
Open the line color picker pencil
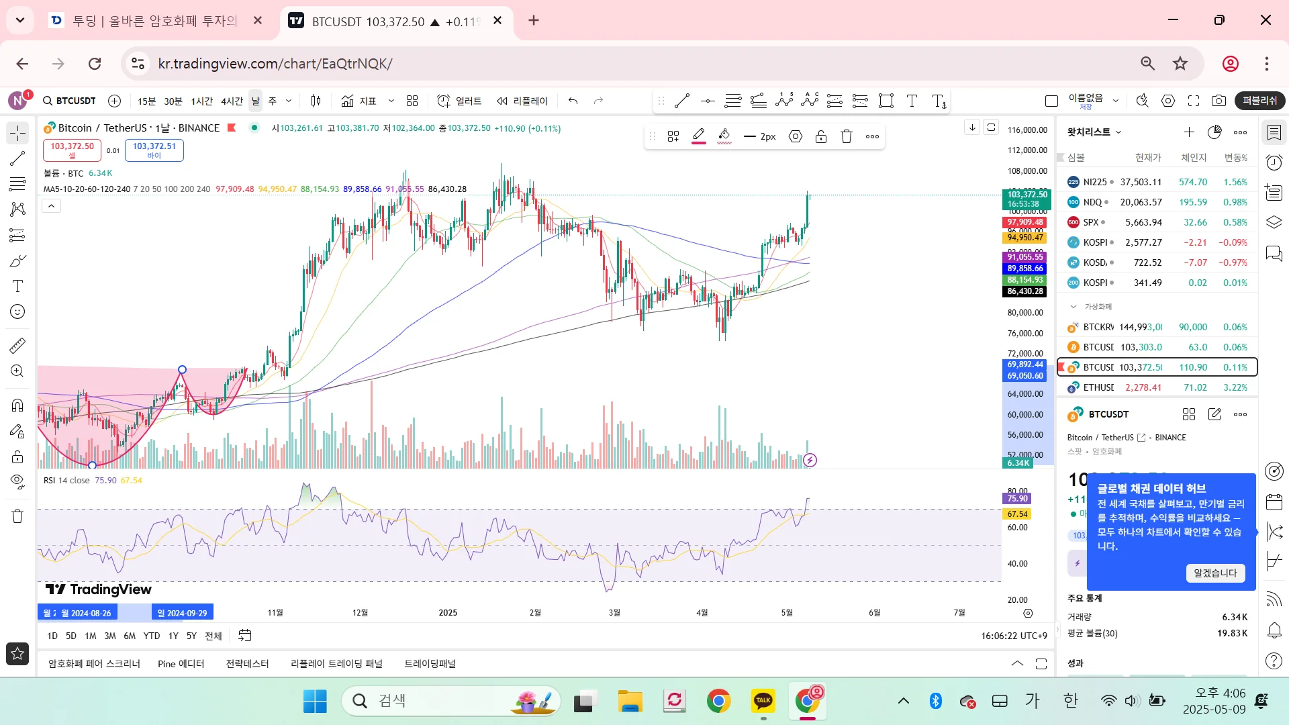[x=699, y=136]
